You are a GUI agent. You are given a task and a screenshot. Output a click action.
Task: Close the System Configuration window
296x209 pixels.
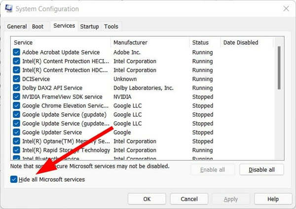(x=286, y=8)
